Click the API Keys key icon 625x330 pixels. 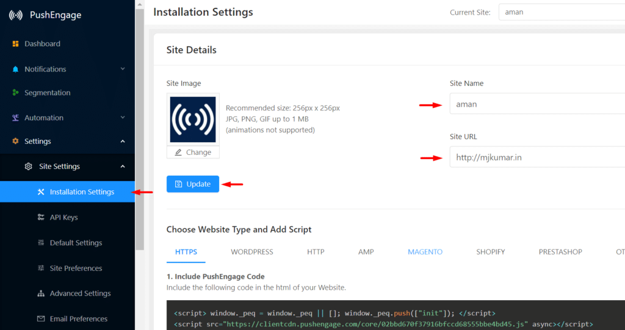(x=41, y=217)
